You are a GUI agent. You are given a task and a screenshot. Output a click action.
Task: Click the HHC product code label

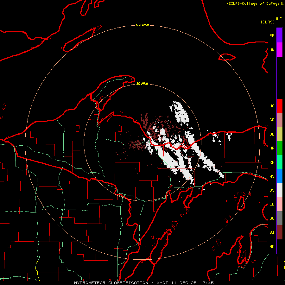[278, 19]
